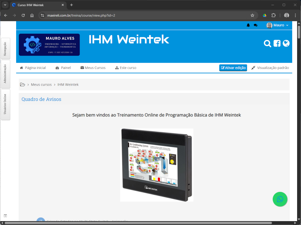Open the browser home page
This screenshot has width=301, height=225.
pos(32,15)
